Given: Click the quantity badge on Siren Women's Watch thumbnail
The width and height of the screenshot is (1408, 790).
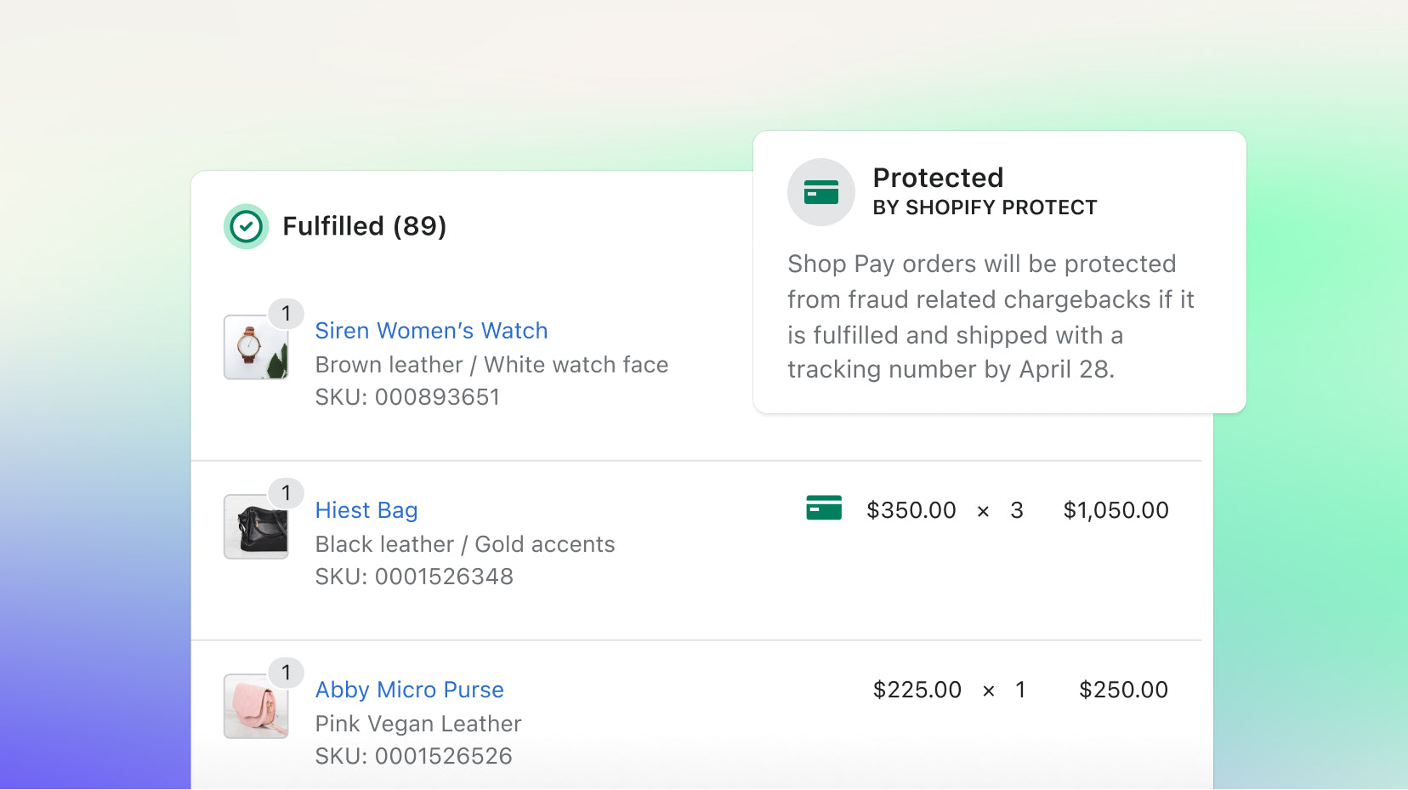Looking at the screenshot, I should (x=287, y=314).
